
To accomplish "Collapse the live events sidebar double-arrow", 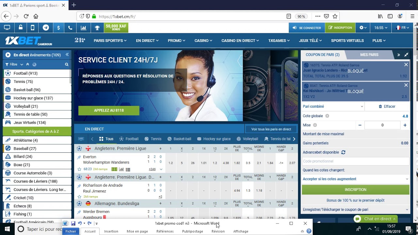I will (x=67, y=55).
